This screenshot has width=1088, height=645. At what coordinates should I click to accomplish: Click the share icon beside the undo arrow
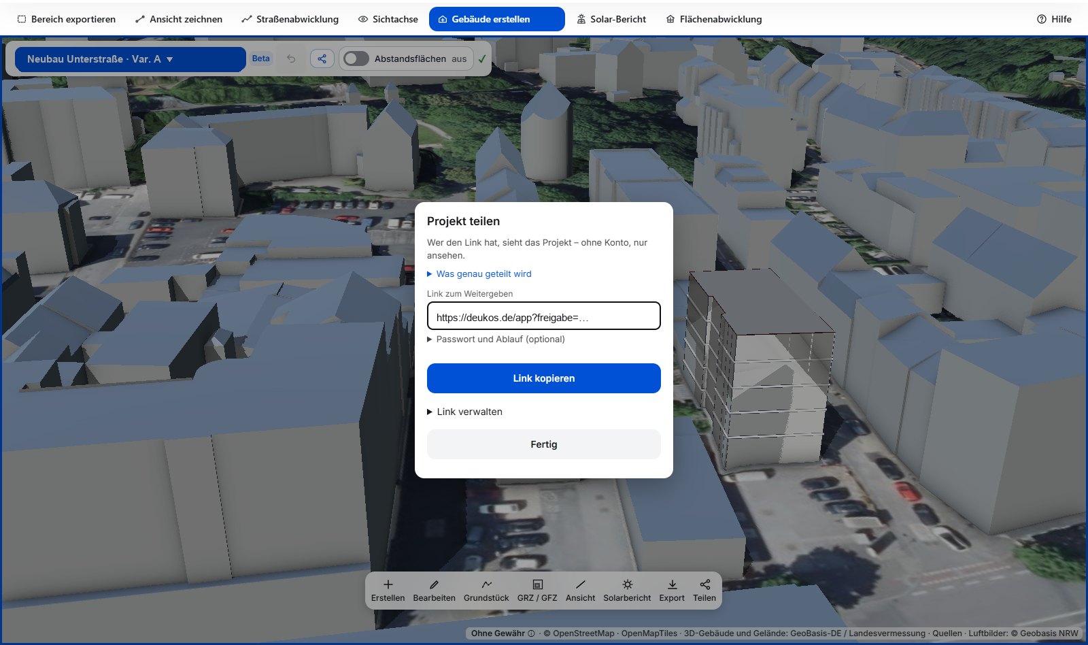click(322, 59)
